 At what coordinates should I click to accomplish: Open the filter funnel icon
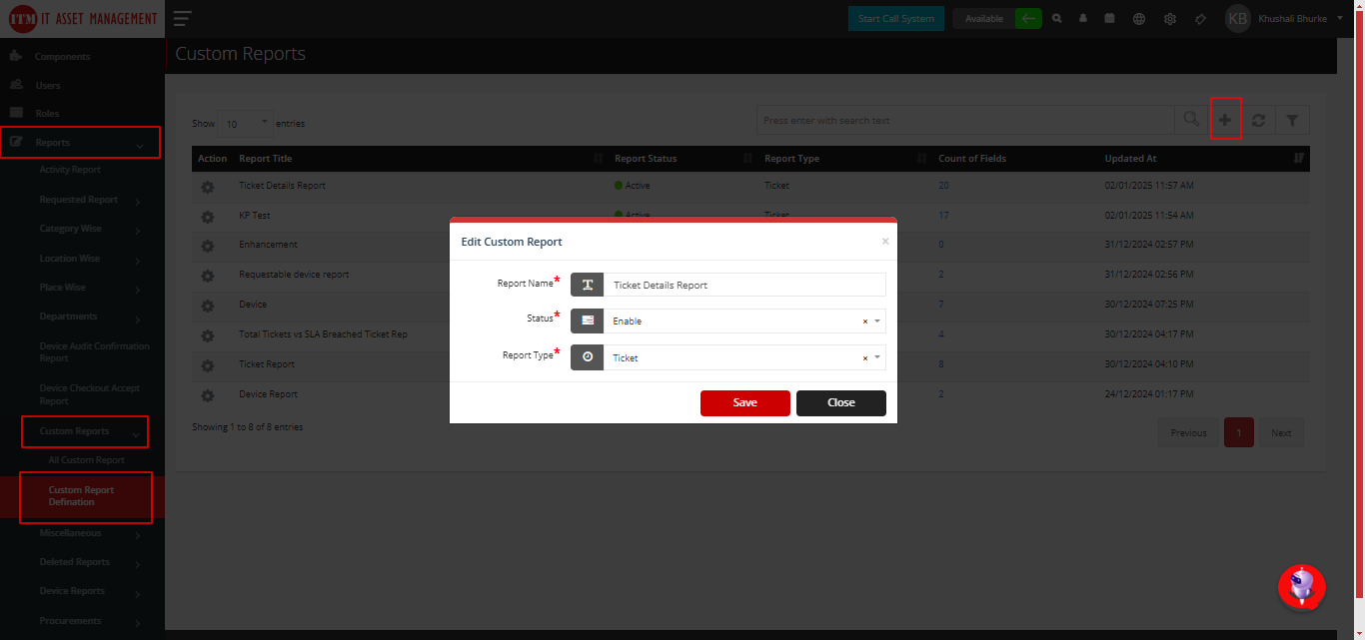(x=1292, y=120)
